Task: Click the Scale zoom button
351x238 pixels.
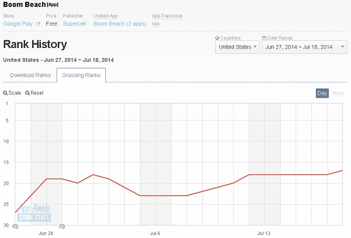Action: coord(12,93)
